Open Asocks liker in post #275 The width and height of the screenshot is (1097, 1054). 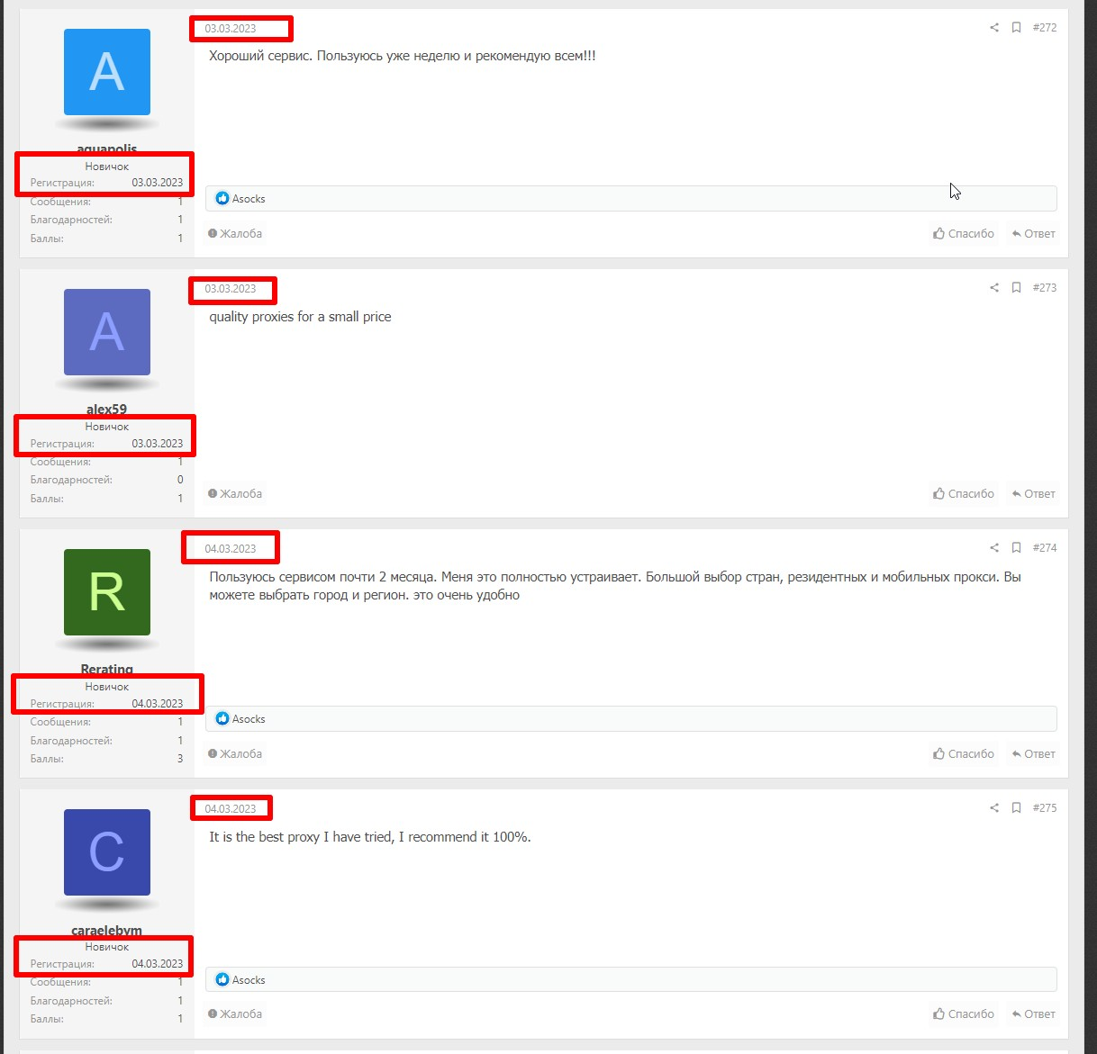249,980
